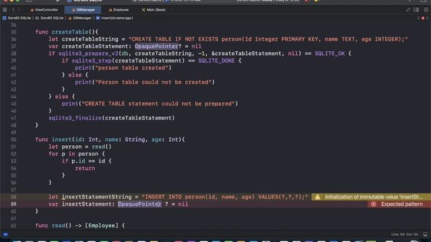This screenshot has width=431, height=242.
Task: Click the yellow warning triangle on line 58
Action: click(x=317, y=197)
